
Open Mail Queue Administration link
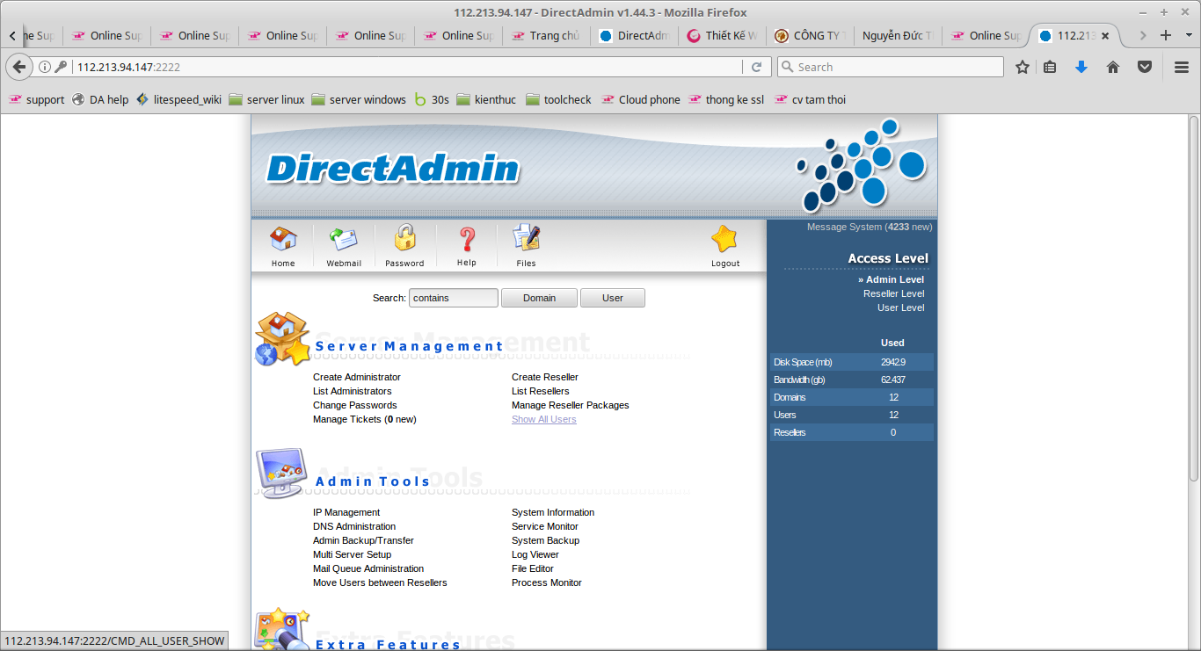(x=368, y=568)
